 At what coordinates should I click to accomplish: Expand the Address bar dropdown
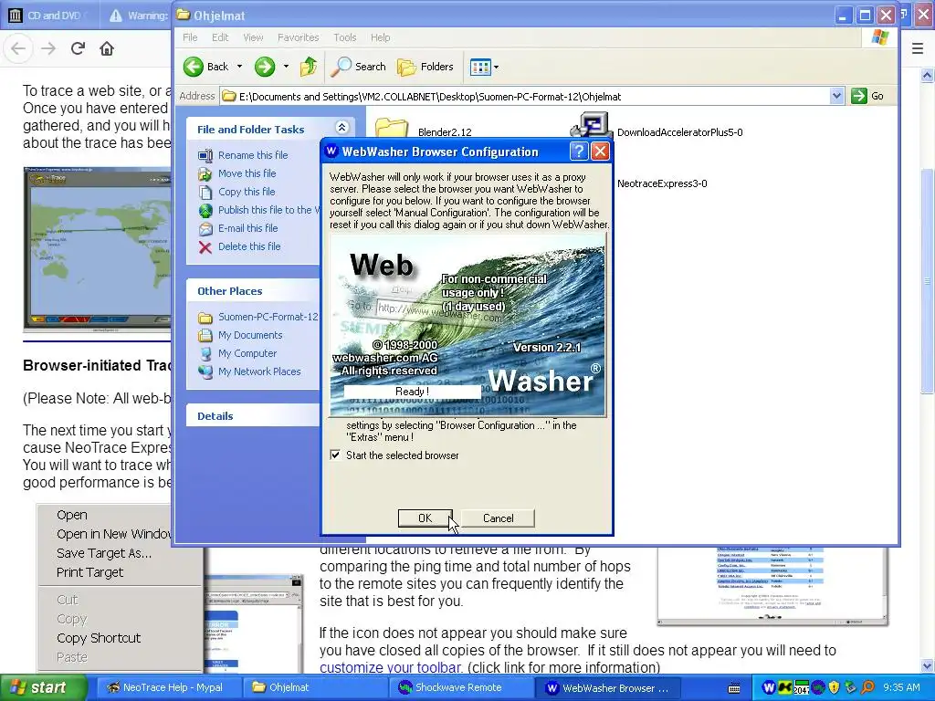[836, 96]
